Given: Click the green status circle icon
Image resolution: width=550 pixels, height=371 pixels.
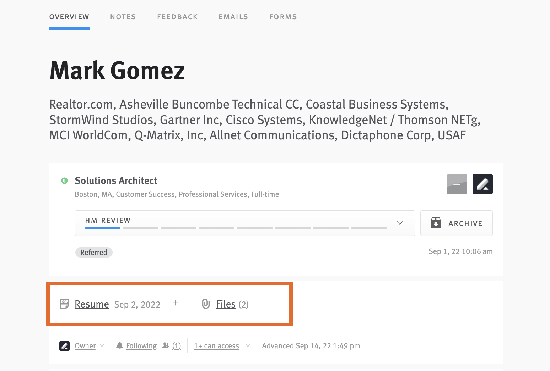Looking at the screenshot, I should tap(64, 181).
